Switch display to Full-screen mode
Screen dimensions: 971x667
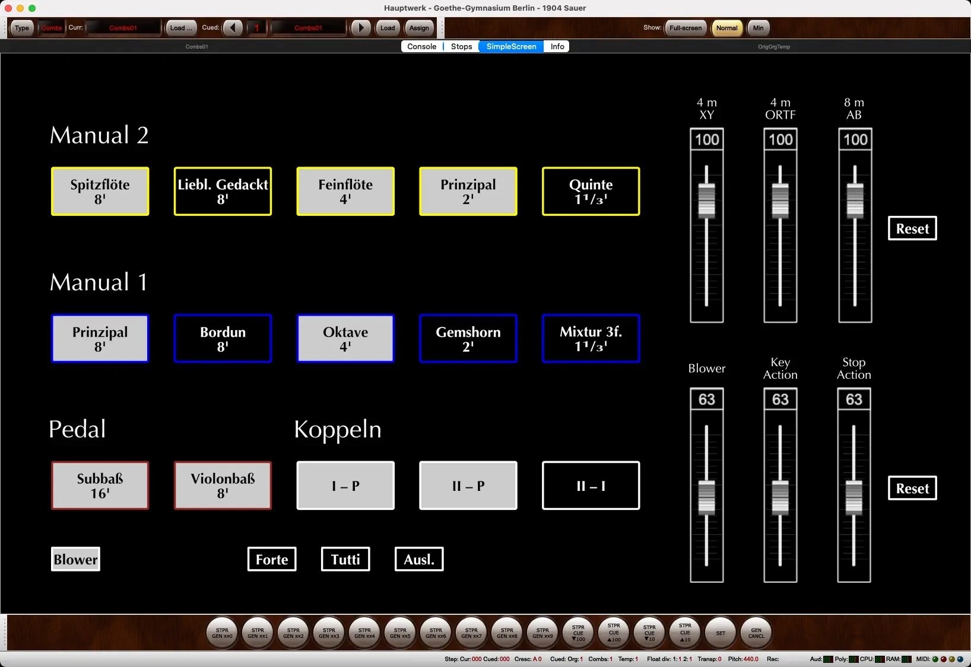tap(685, 28)
